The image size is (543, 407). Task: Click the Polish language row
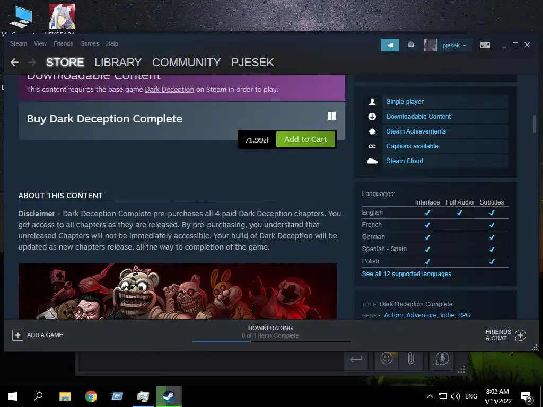(435, 261)
